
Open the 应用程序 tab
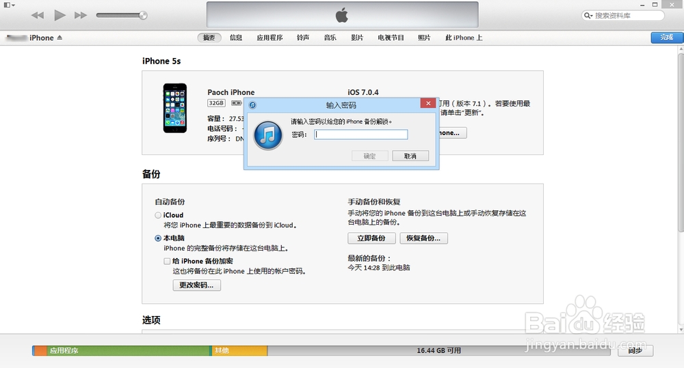pyautogui.click(x=269, y=38)
